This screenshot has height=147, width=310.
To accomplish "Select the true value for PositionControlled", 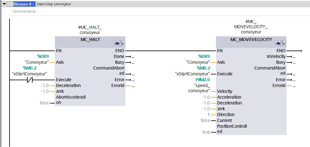I will click(x=206, y=132).
